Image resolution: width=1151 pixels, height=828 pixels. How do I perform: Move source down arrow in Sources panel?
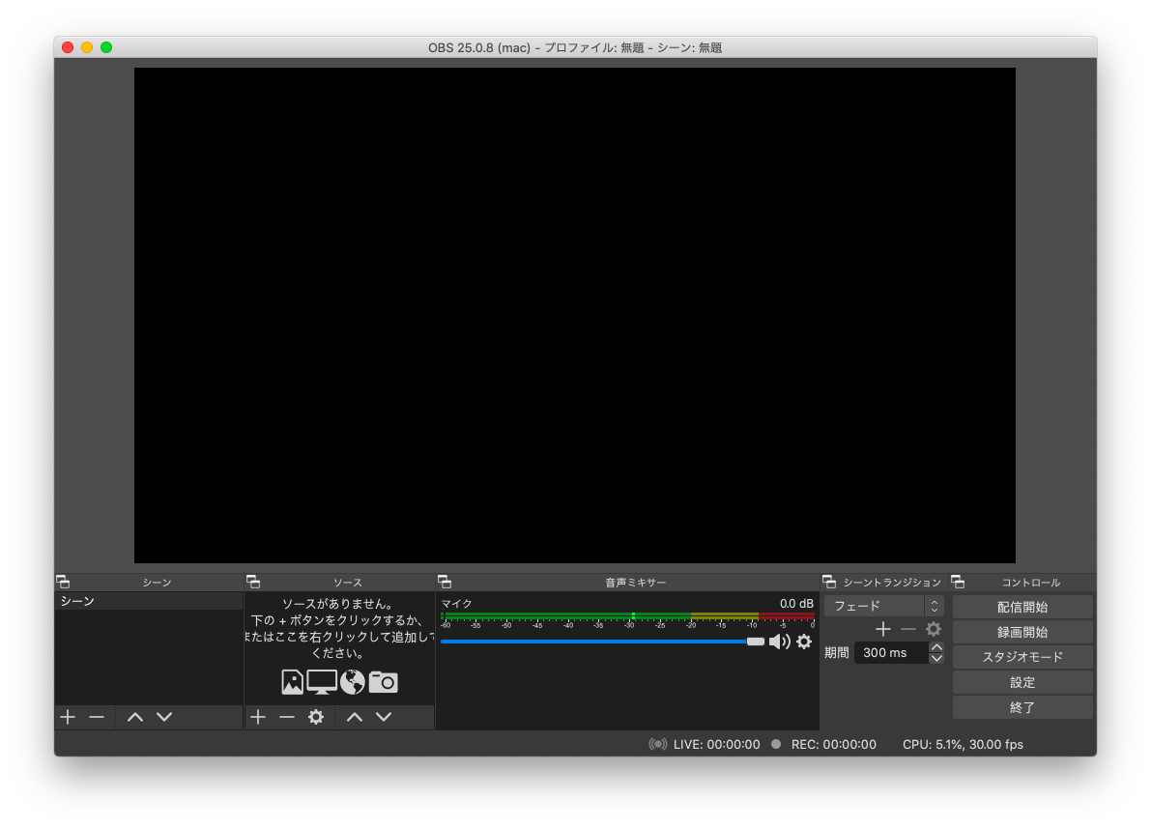[x=384, y=717]
